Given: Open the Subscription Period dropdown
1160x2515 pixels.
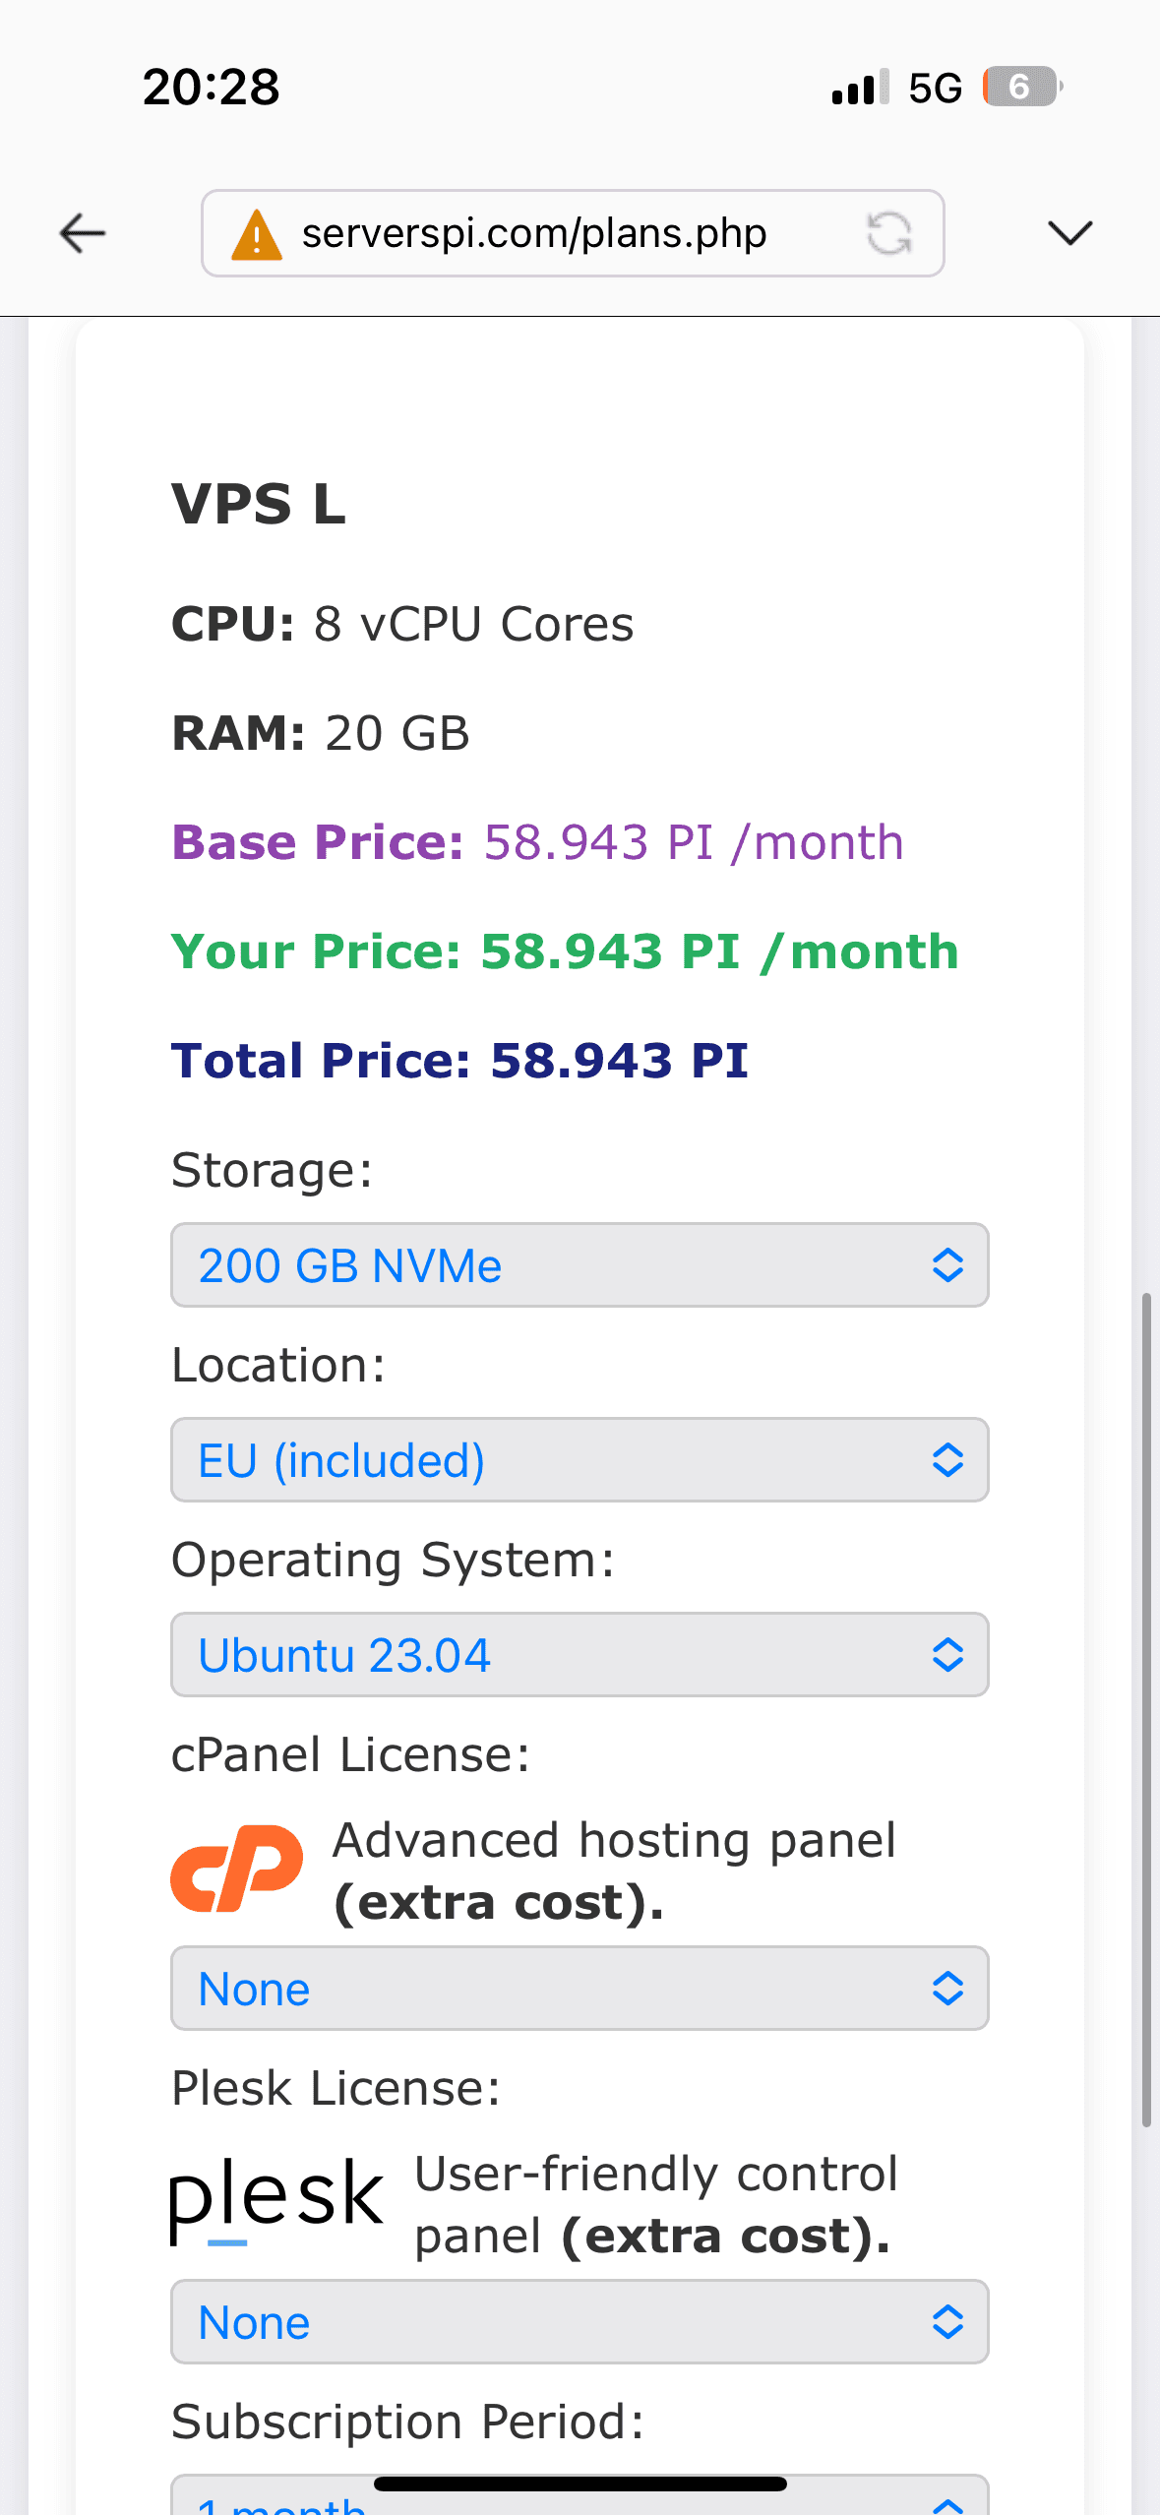Looking at the screenshot, I should click(580, 2496).
